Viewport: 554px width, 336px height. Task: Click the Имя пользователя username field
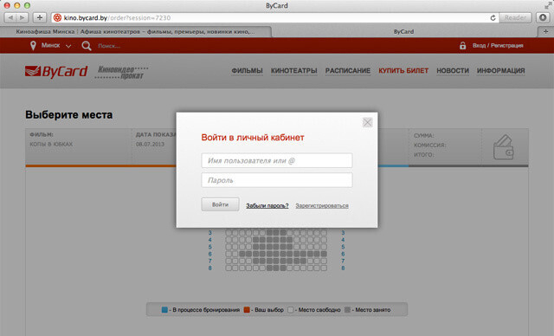coord(277,160)
